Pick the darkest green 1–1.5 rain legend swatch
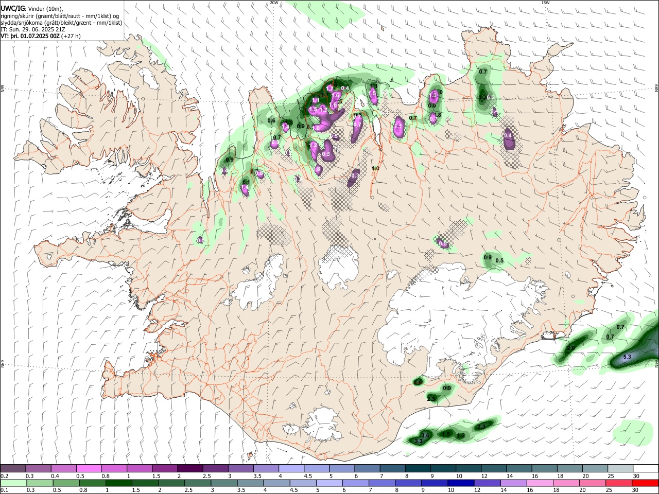The image size is (659, 494). coord(118,483)
